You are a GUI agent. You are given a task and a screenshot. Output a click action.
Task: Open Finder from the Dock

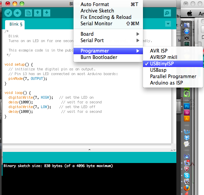pyautogui.click(x=187, y=25)
